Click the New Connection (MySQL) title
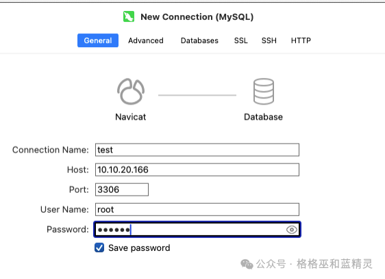The width and height of the screenshot is (385, 279). pos(197,17)
